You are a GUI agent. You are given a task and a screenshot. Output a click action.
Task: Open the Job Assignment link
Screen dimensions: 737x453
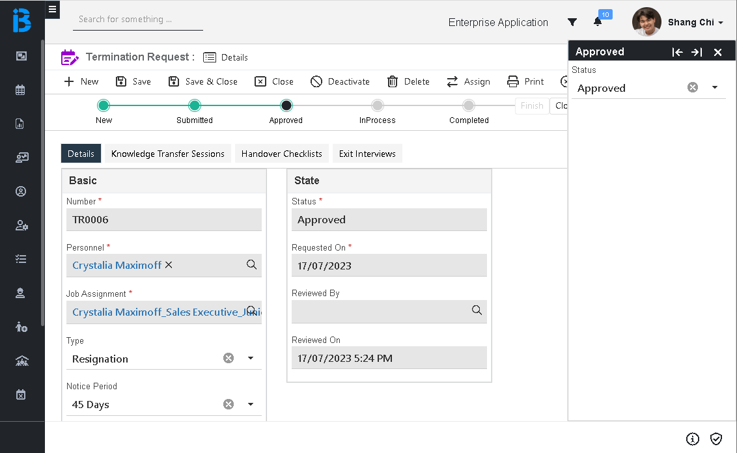point(167,312)
